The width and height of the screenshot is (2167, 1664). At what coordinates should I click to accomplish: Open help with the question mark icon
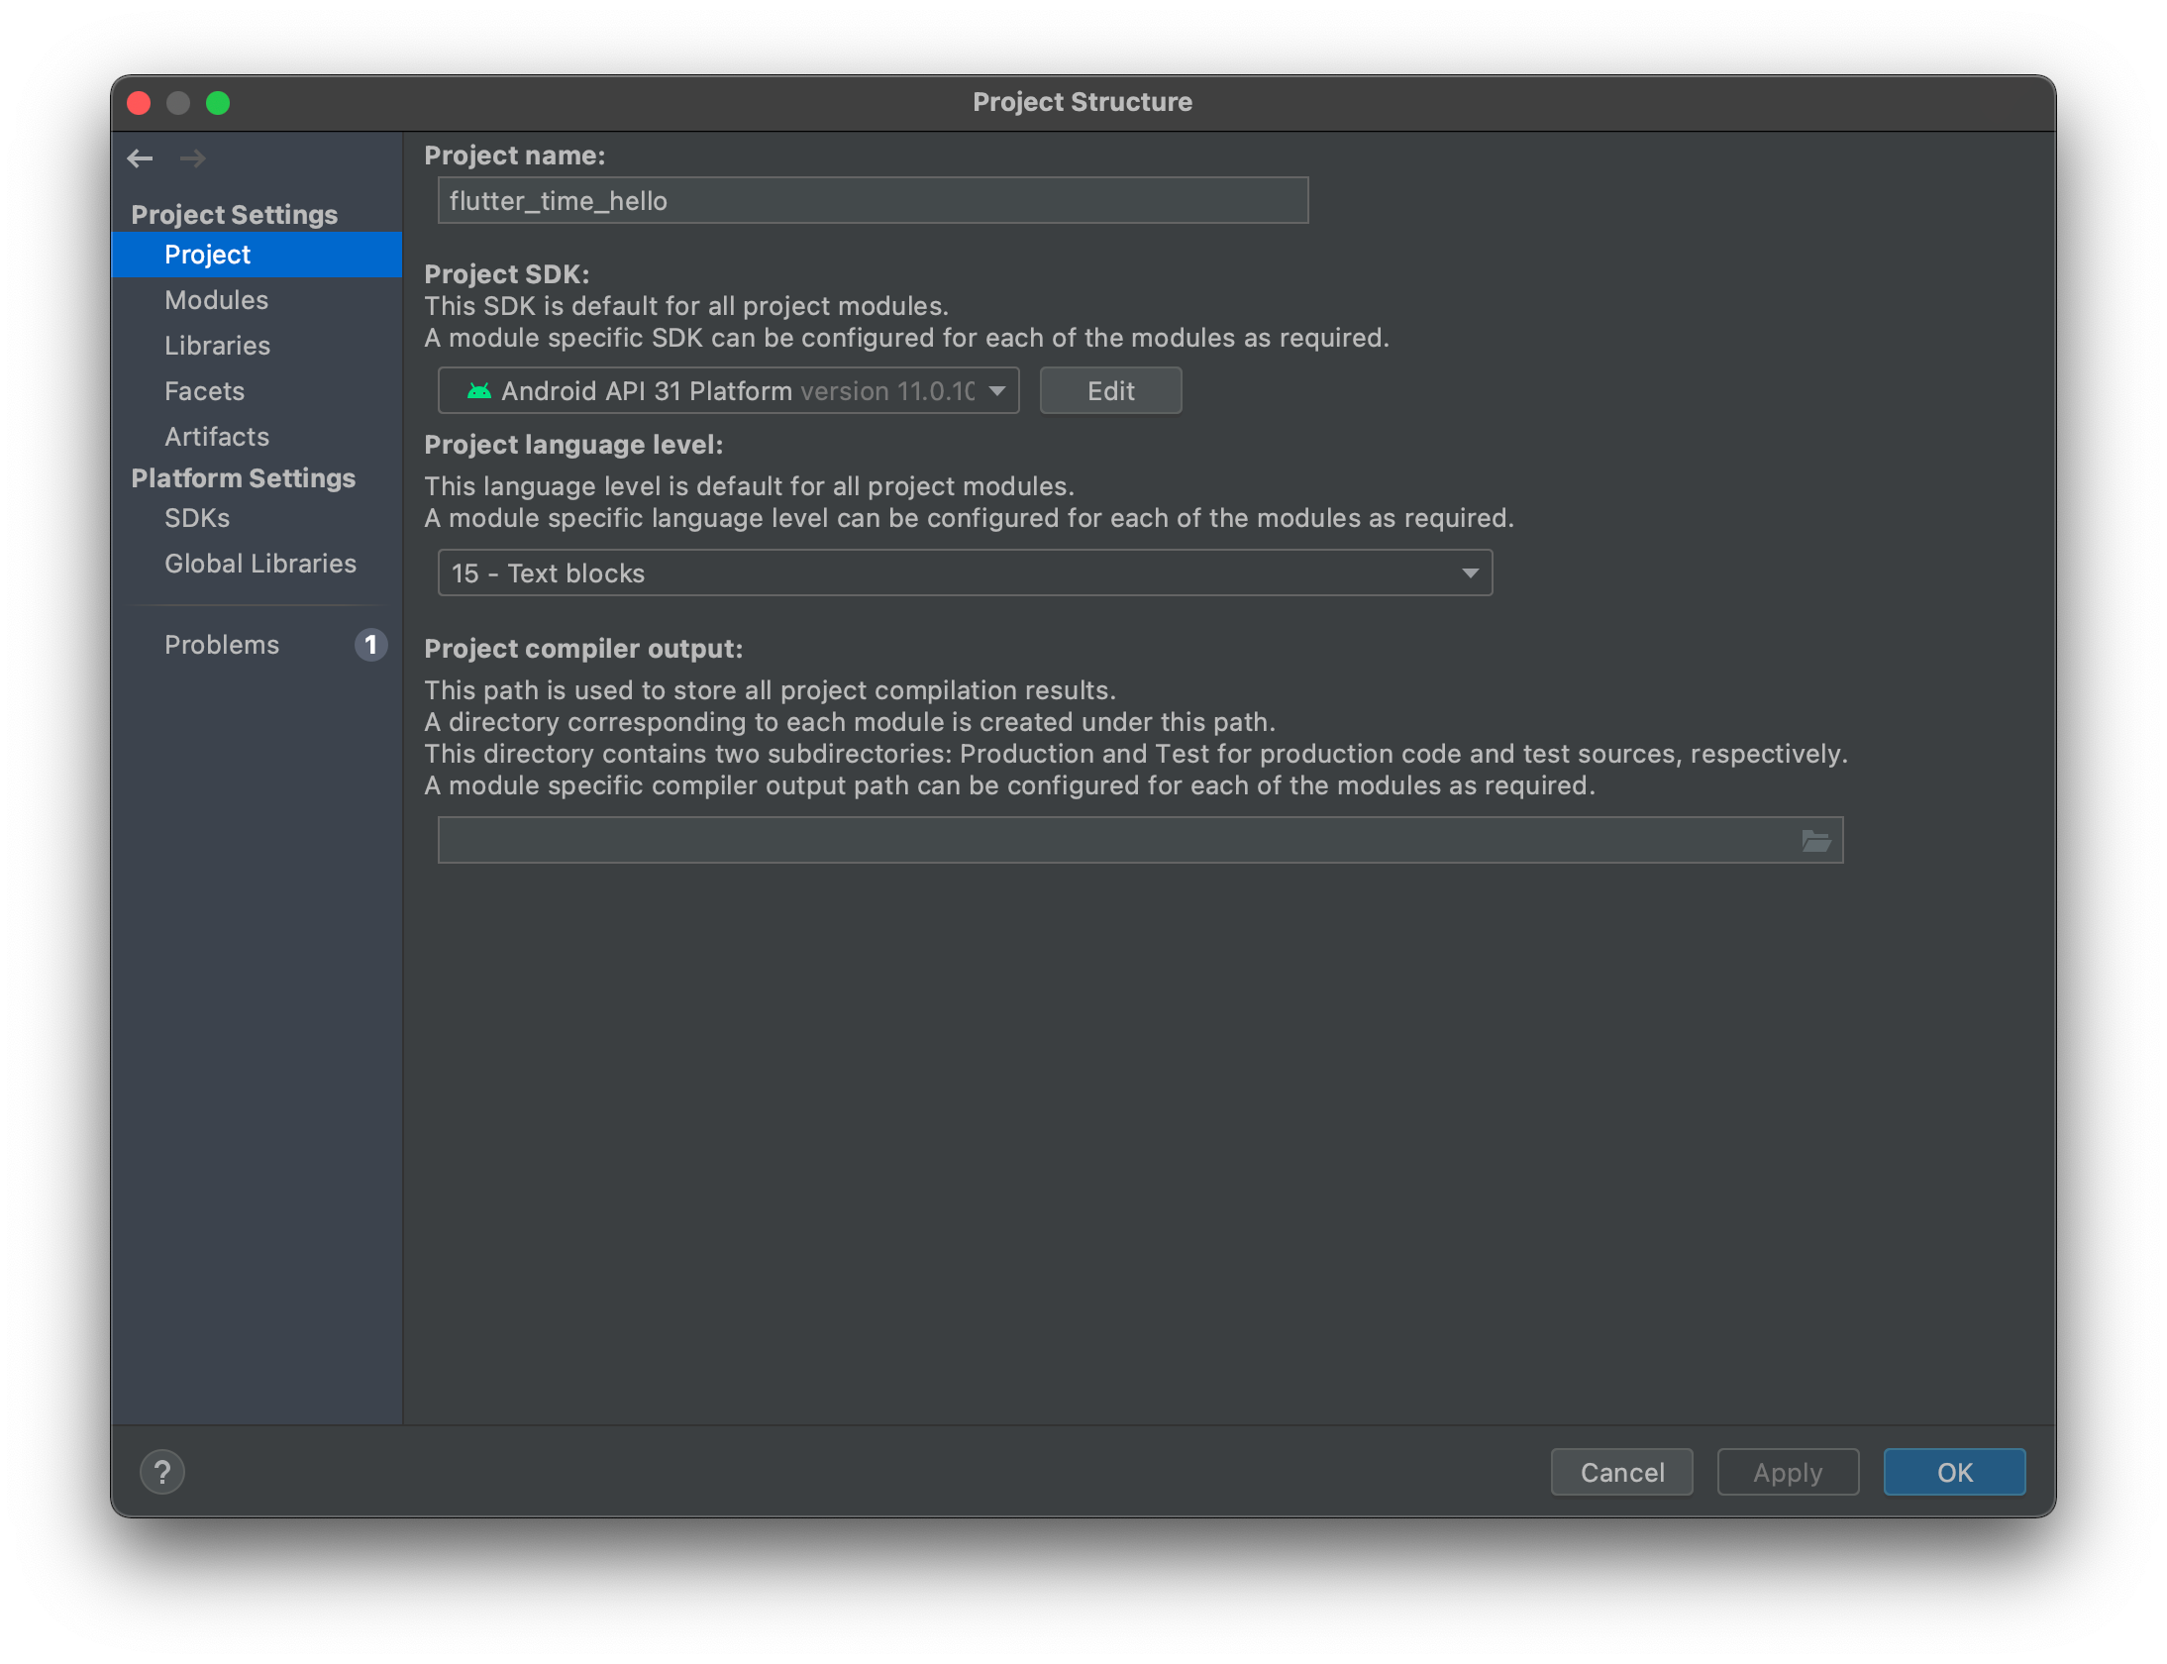click(162, 1472)
